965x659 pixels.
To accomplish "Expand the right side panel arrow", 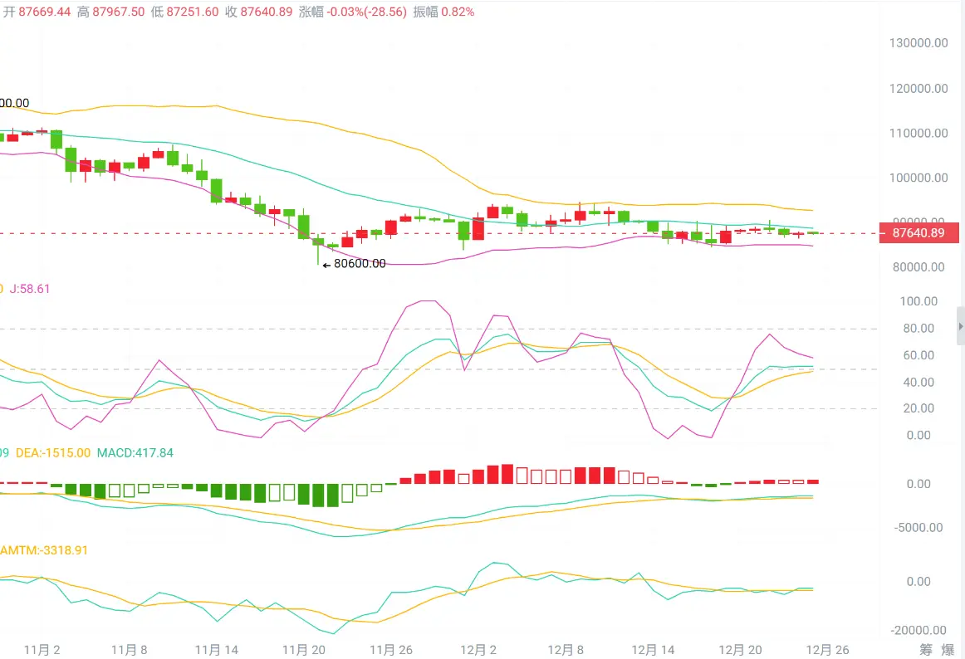I will pos(961,327).
